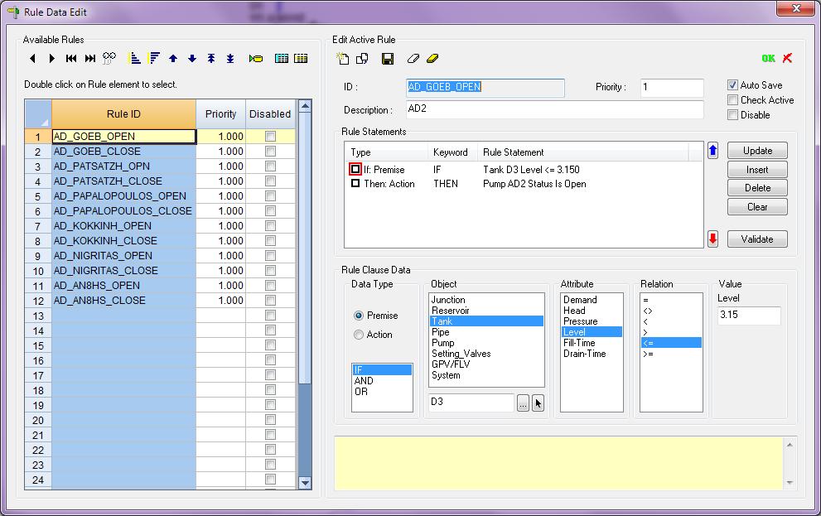Select the AD_NIGRITAS_CLOSE rule row

[x=123, y=271]
